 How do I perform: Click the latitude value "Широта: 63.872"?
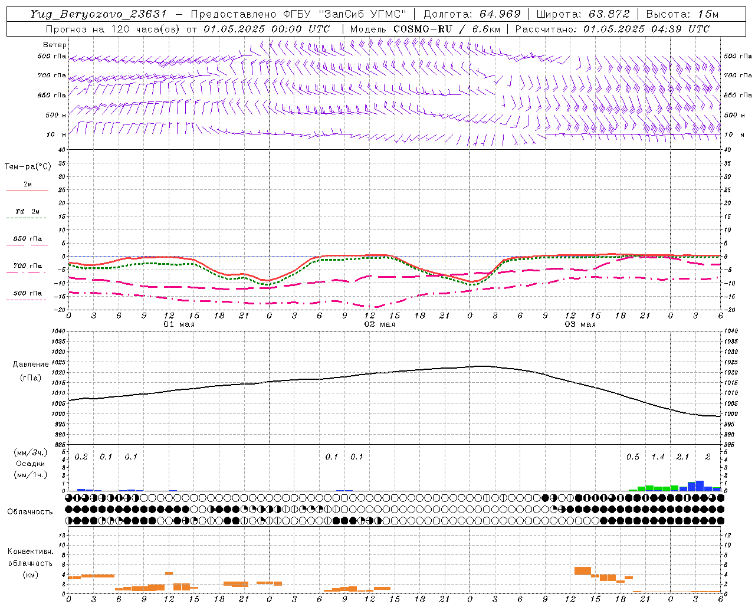583,14
